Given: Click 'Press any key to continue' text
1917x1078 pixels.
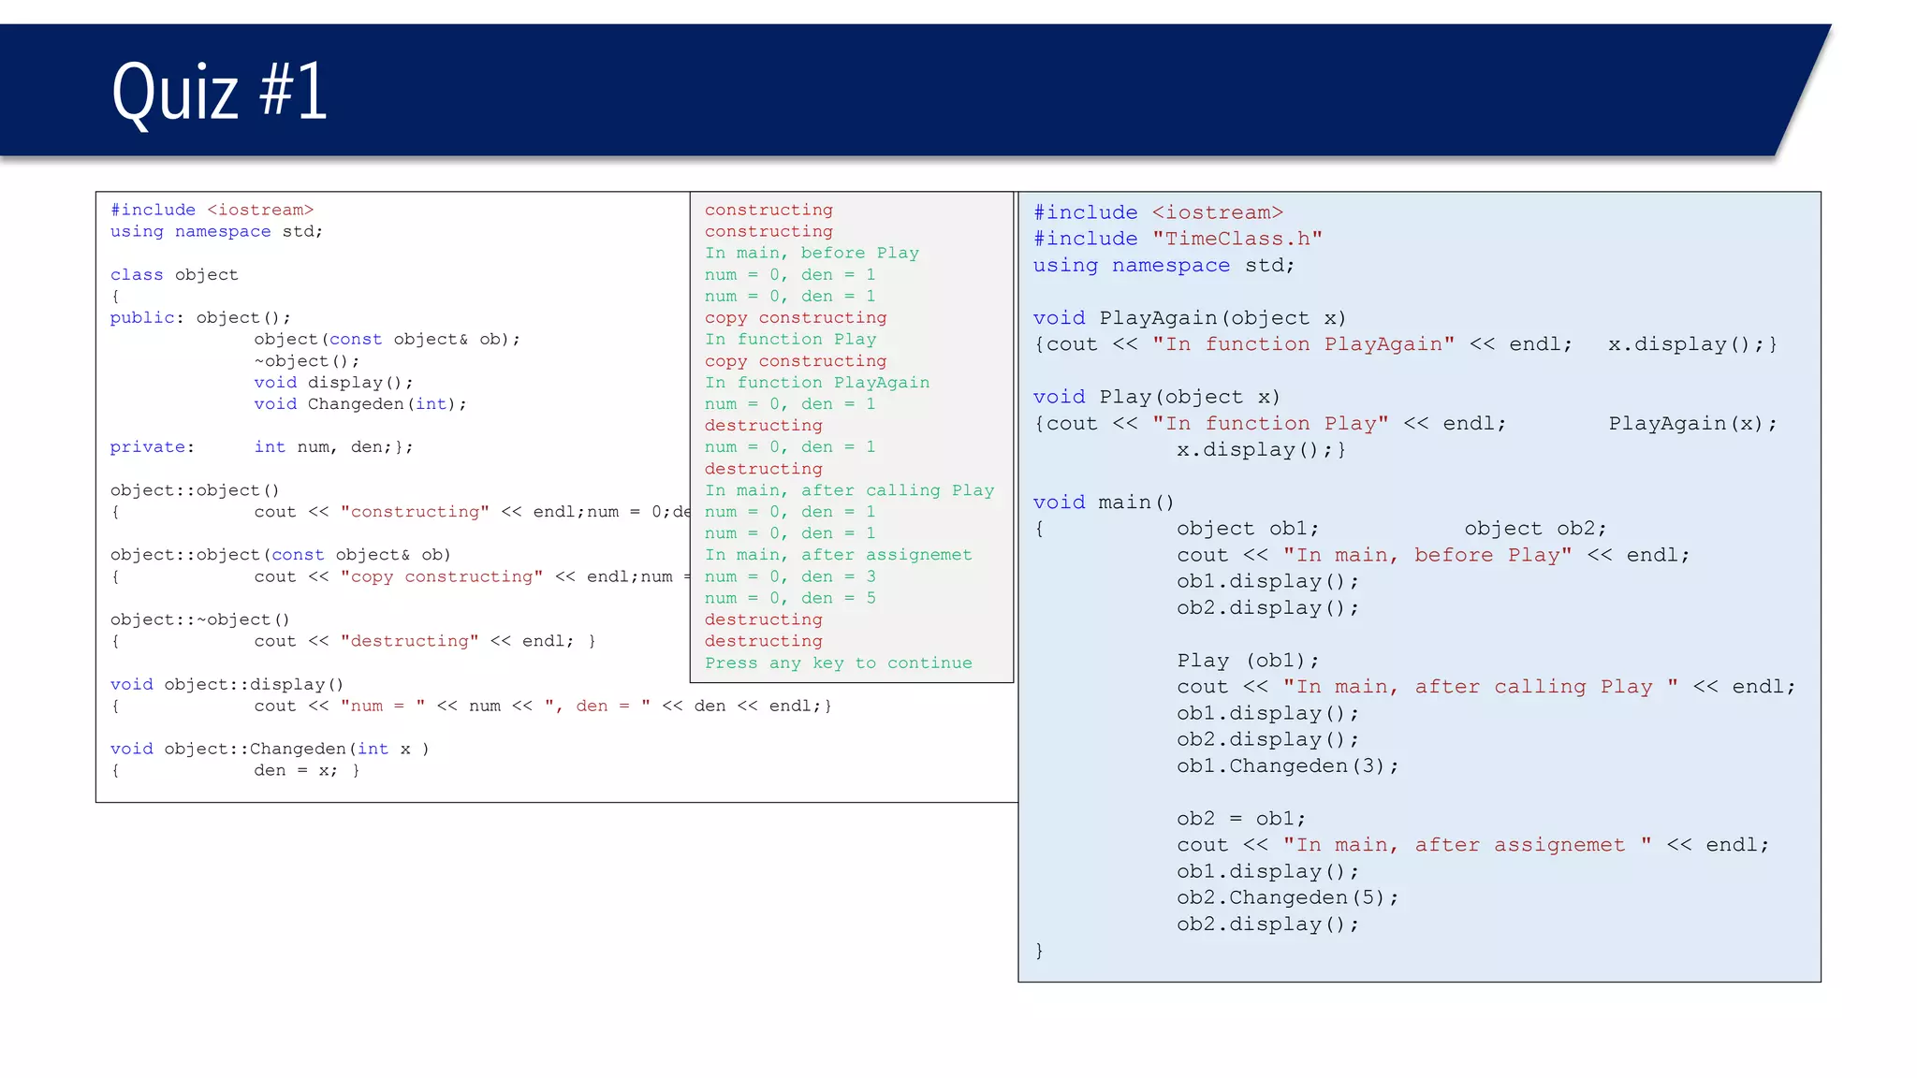Looking at the screenshot, I should [838, 663].
